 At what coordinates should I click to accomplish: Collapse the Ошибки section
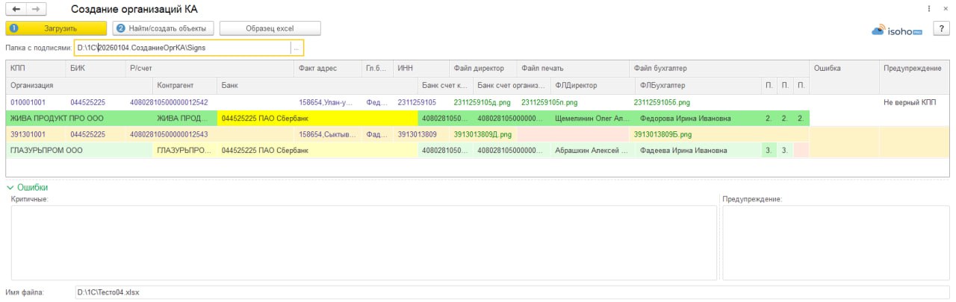pyautogui.click(x=10, y=188)
